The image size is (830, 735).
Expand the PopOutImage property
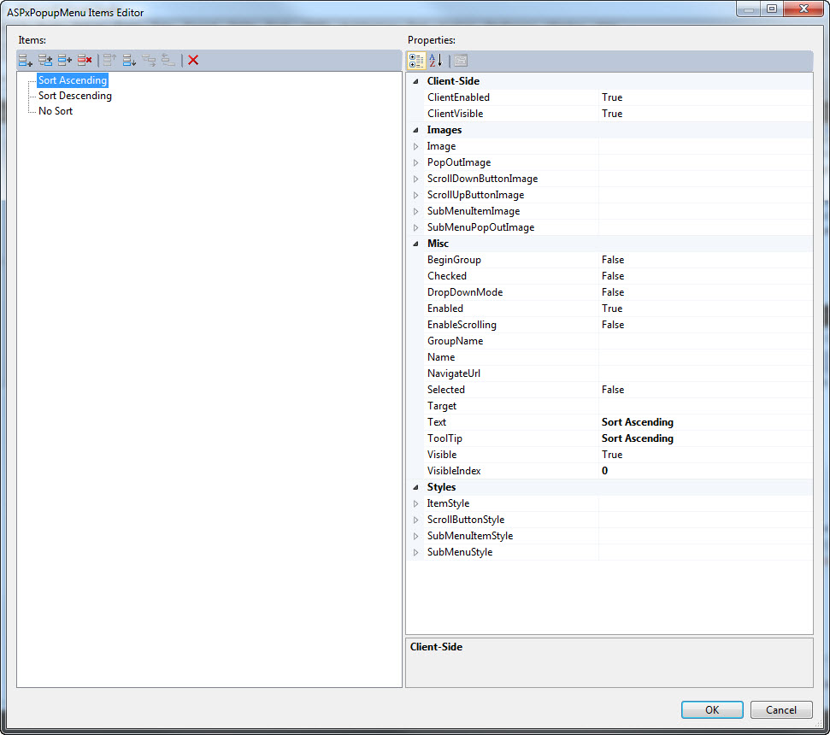click(415, 163)
